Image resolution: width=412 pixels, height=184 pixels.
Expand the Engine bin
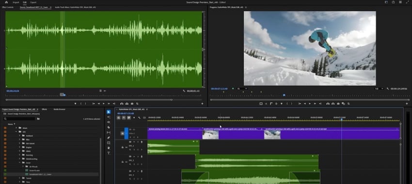[20, 147]
